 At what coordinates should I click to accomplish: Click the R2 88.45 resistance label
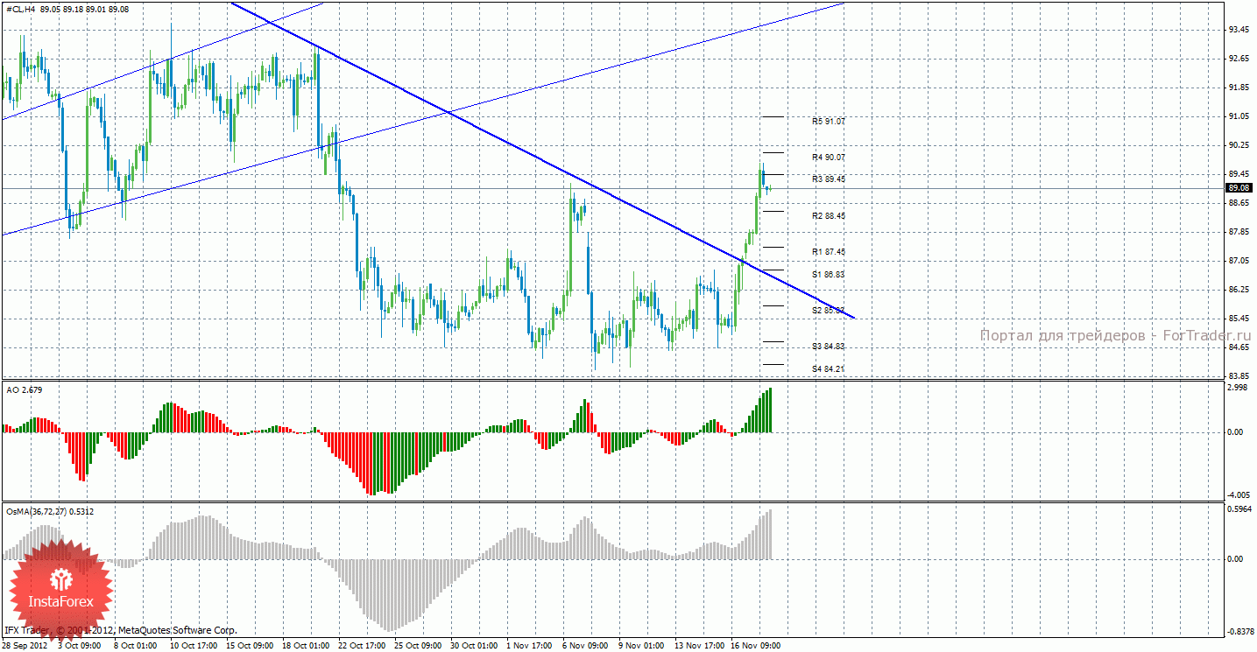pos(829,215)
